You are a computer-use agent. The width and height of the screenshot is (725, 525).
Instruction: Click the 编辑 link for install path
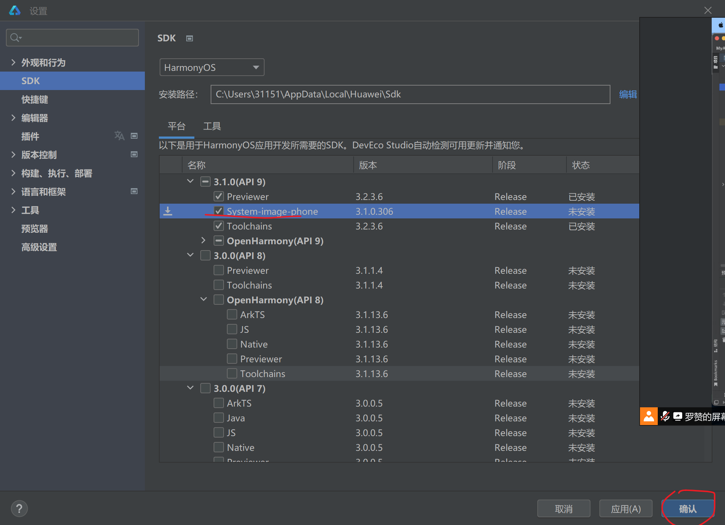[628, 94]
